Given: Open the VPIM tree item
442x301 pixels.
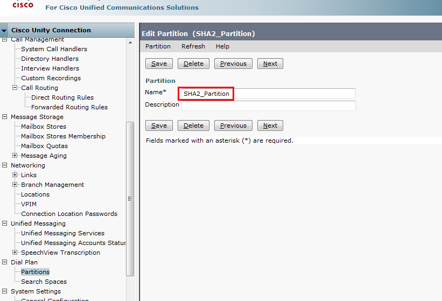Looking at the screenshot, I should coord(29,204).
